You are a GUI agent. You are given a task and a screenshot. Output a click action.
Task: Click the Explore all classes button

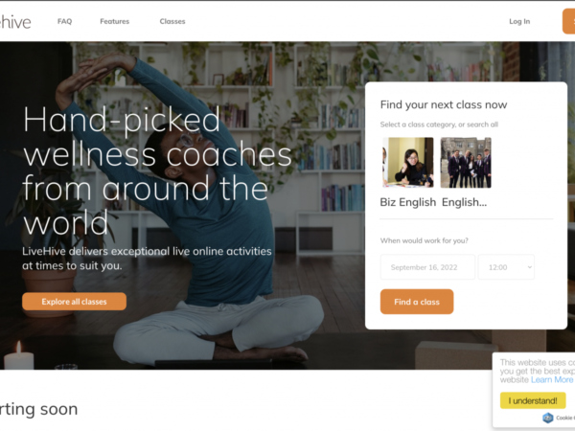coord(74,302)
